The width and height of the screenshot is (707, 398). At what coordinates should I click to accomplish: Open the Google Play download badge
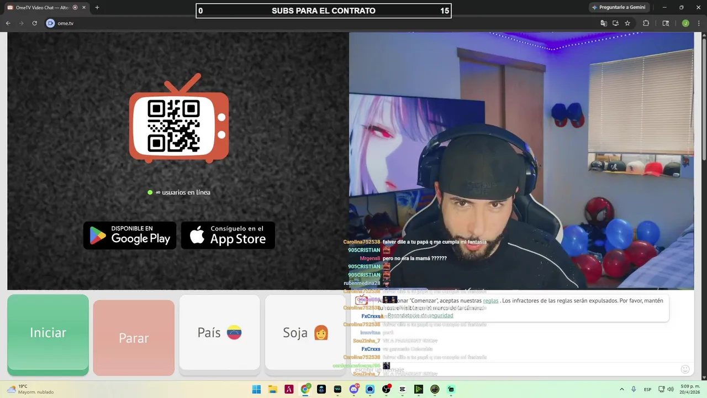click(x=130, y=235)
